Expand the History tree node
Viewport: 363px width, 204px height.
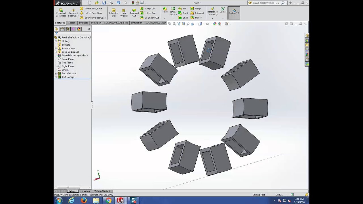click(x=56, y=41)
